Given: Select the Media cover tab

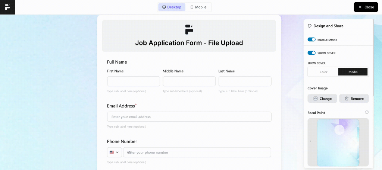Looking at the screenshot, I should pyautogui.click(x=353, y=72).
